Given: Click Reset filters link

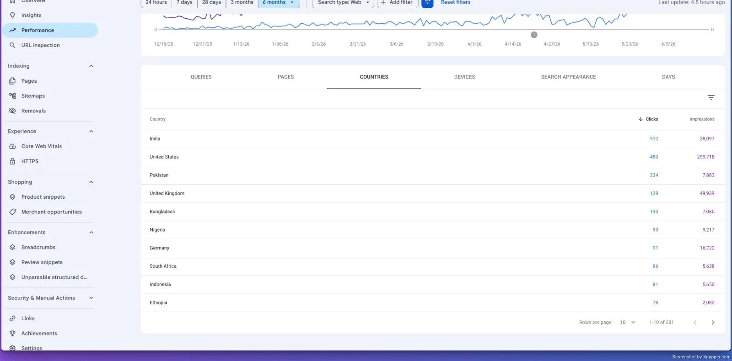Looking at the screenshot, I should [456, 3].
